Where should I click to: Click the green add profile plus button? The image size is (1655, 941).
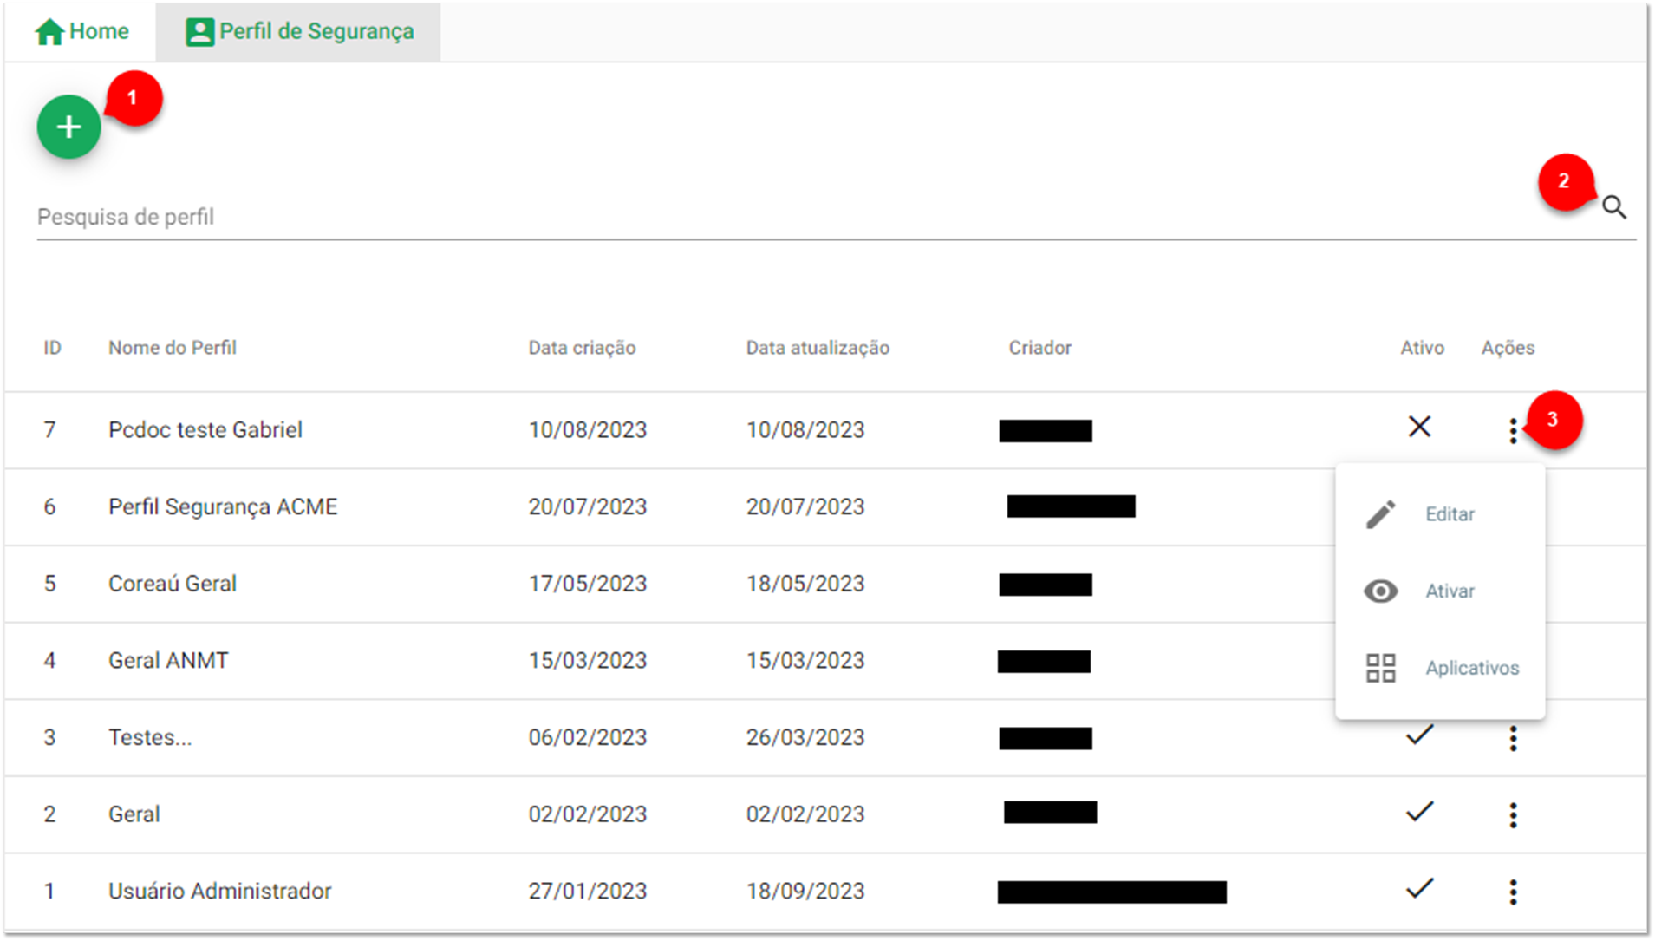pos(68,127)
